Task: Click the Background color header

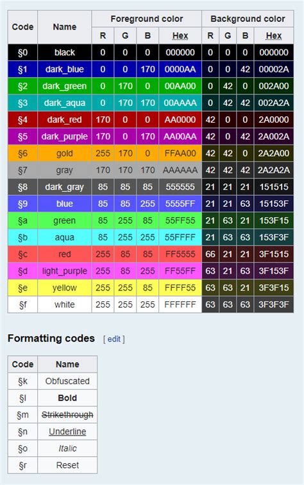Action: pos(248,19)
